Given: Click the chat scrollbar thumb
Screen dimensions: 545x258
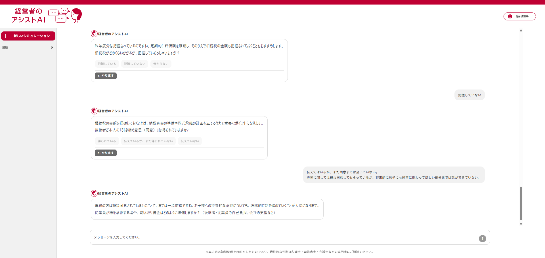Looking at the screenshot, I should click(521, 203).
